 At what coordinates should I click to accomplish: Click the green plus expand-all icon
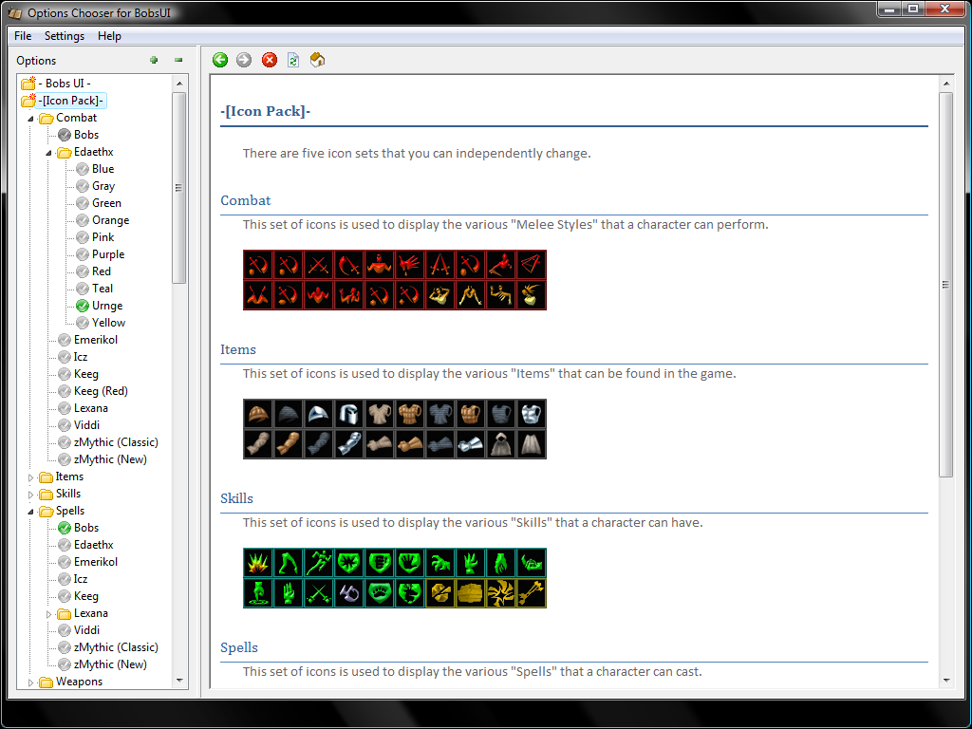[154, 60]
